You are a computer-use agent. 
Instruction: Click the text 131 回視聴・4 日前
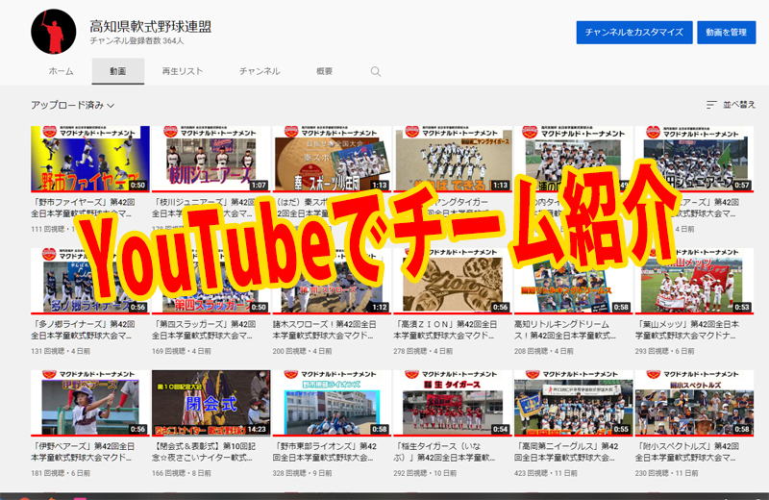(x=61, y=351)
